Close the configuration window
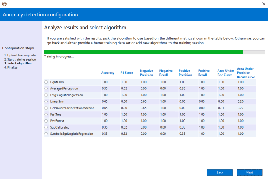The width and height of the screenshot is (268, 179). point(263,4)
